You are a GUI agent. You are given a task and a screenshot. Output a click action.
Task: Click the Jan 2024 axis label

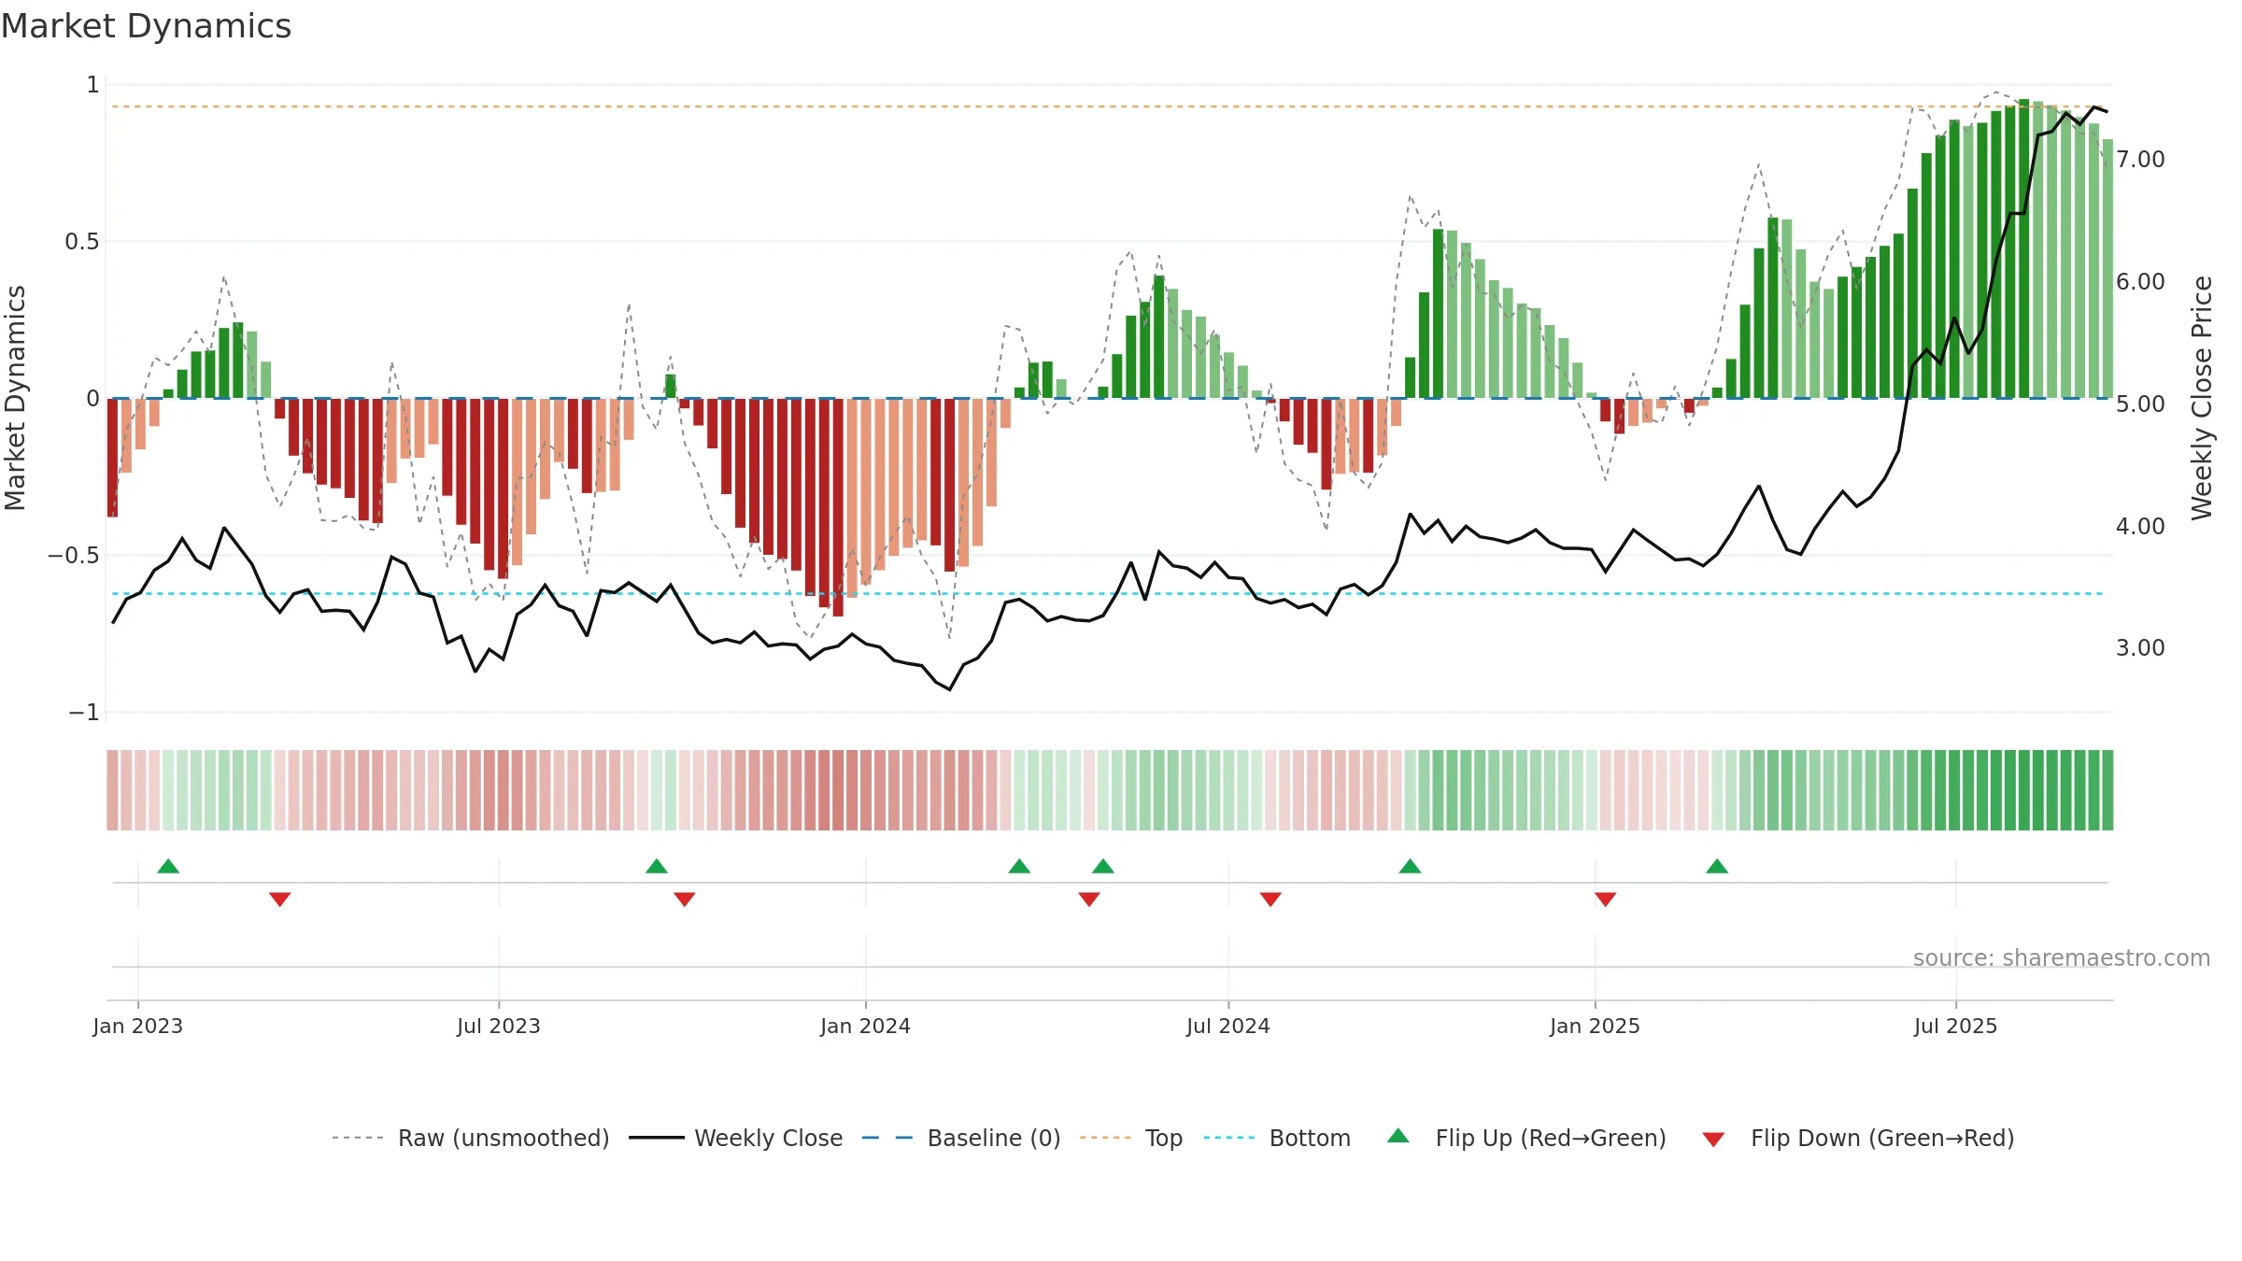[x=866, y=1026]
